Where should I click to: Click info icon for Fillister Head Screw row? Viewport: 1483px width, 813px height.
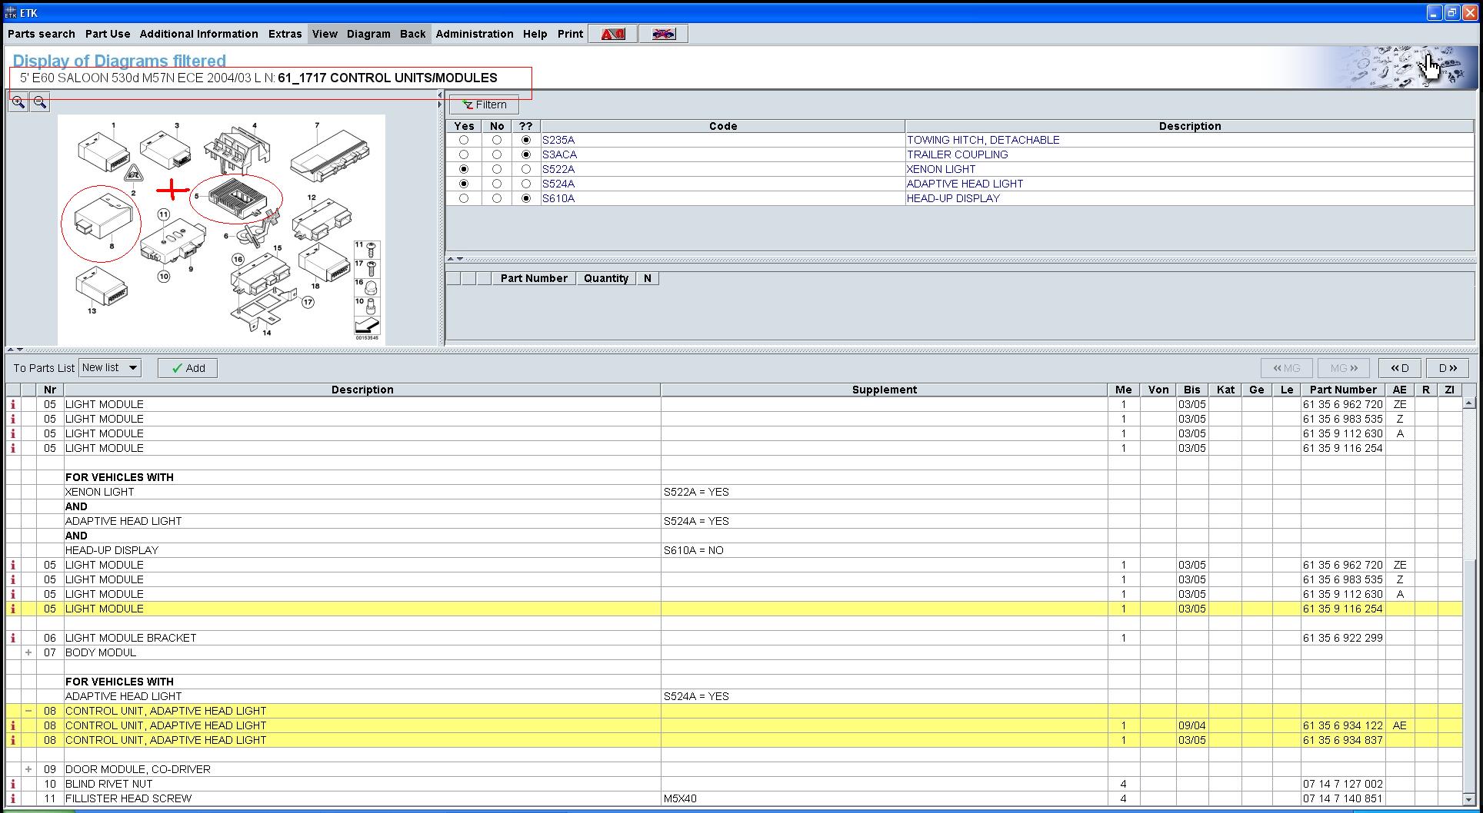coord(13,798)
